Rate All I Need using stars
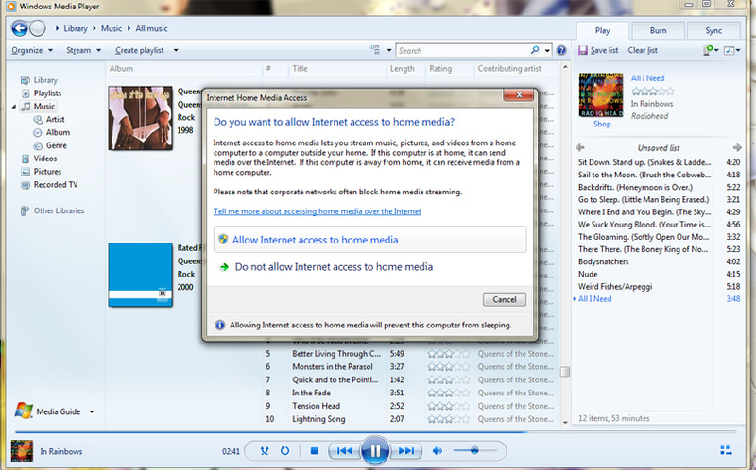The image size is (756, 470). point(652,91)
